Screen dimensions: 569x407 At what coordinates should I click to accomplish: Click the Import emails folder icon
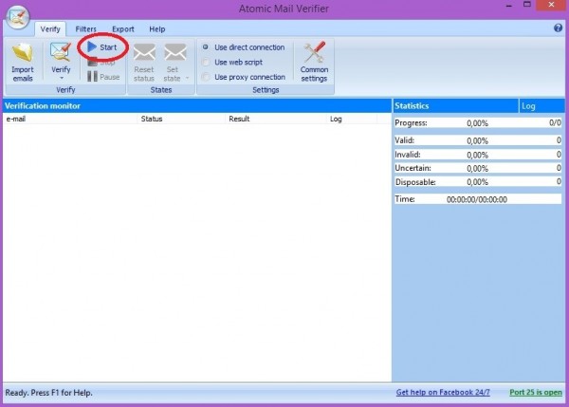pyautogui.click(x=23, y=52)
